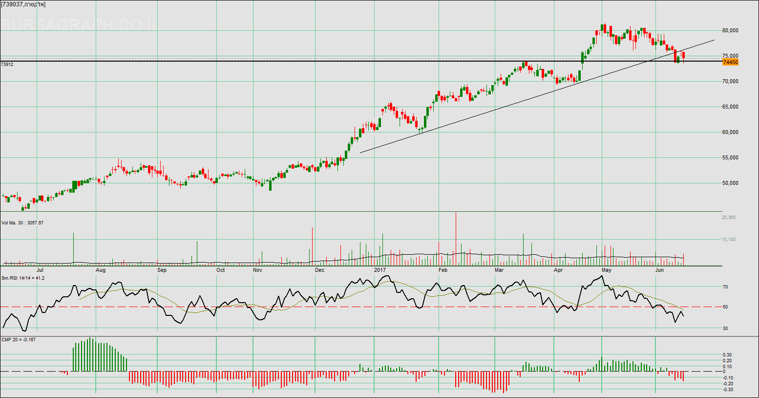Select the Dec date axis label
Image resolution: width=759 pixels, height=398 pixels.
click(319, 270)
